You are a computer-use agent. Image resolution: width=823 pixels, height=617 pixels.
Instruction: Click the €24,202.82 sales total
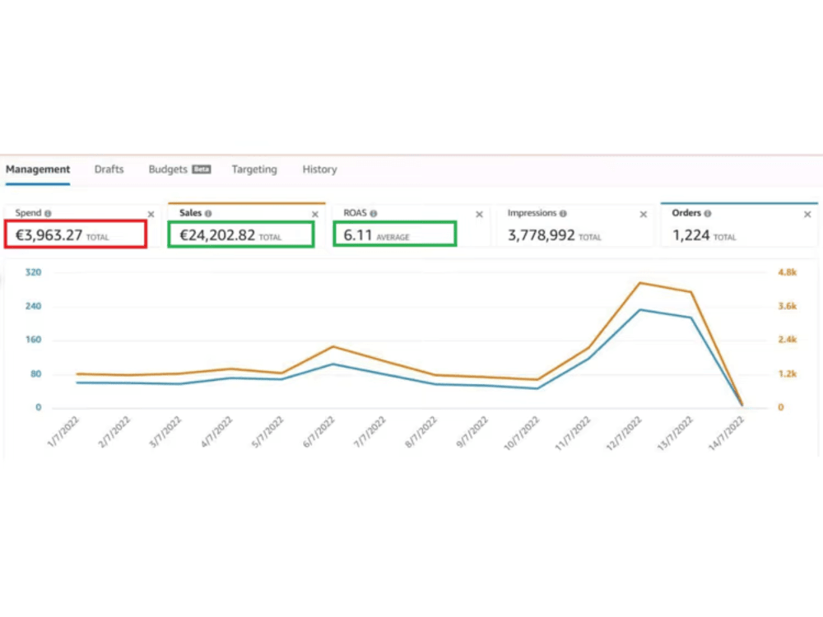(x=217, y=235)
